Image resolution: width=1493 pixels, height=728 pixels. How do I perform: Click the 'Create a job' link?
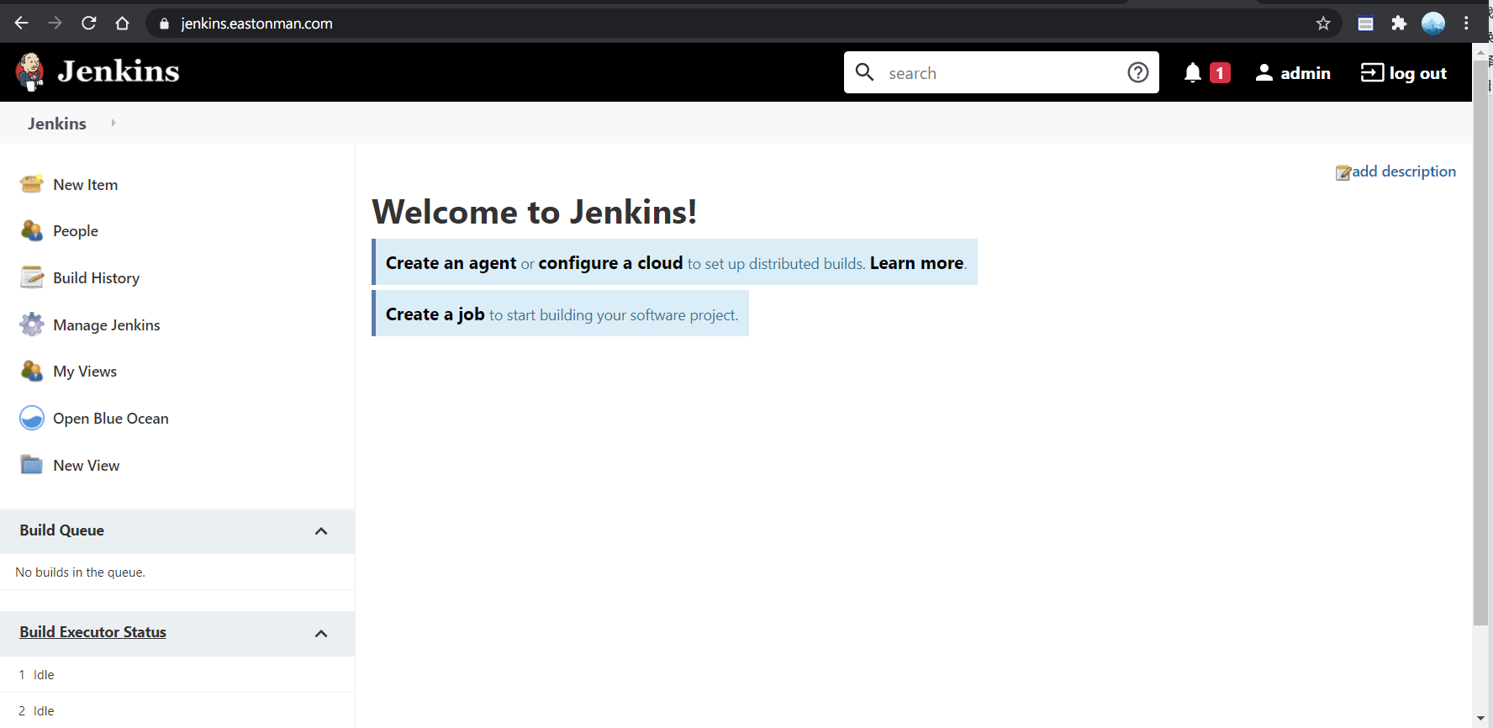pos(435,314)
